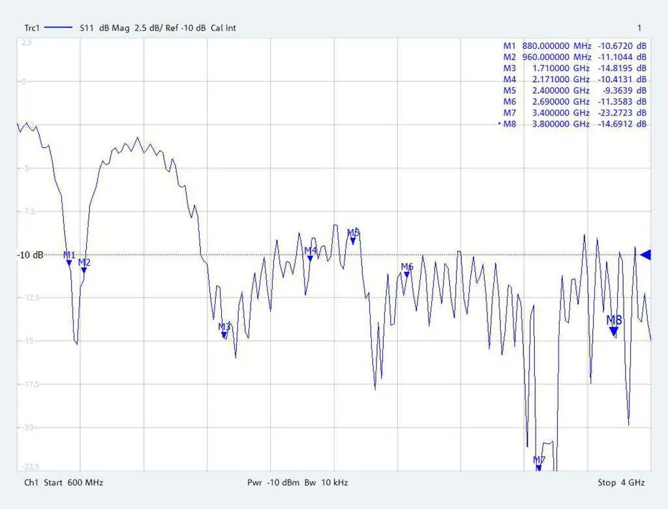Viewport: 668px width, 509px height.
Task: Click the M1 880 MHz row in marker table
Action: (575, 46)
